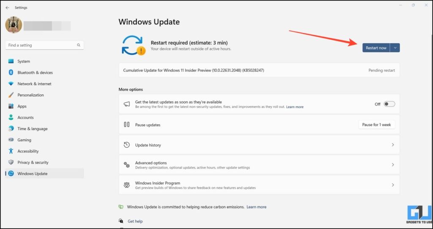This screenshot has height=229, width=433.
Task: Click the Pause for 1 week button
Action: 377,125
